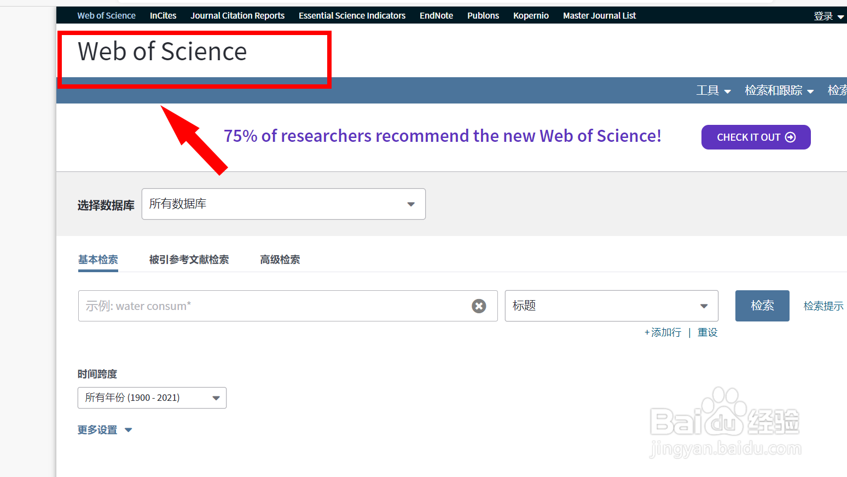Expand the 检索和跟踪 menu
This screenshot has width=847, height=477.
779,90
